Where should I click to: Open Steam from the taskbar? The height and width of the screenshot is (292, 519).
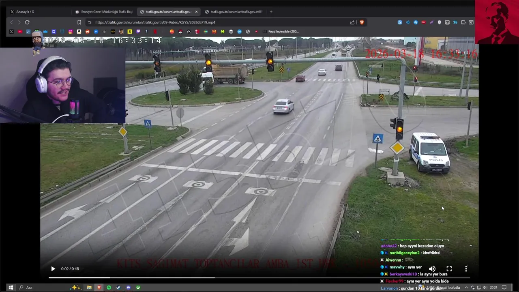point(118,288)
